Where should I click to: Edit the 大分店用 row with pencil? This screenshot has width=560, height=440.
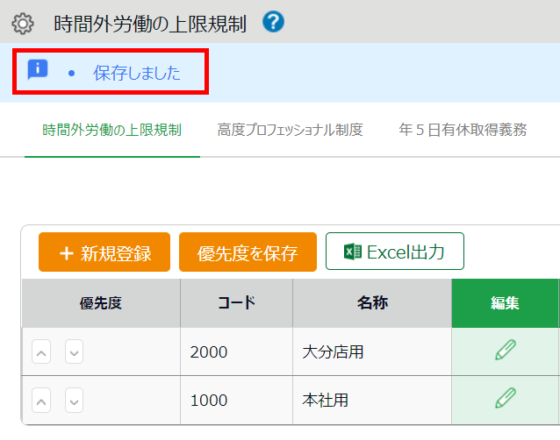tap(505, 351)
